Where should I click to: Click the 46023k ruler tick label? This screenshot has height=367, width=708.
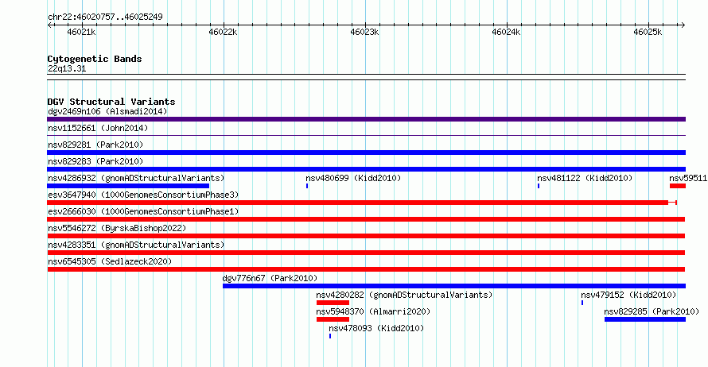(x=364, y=32)
